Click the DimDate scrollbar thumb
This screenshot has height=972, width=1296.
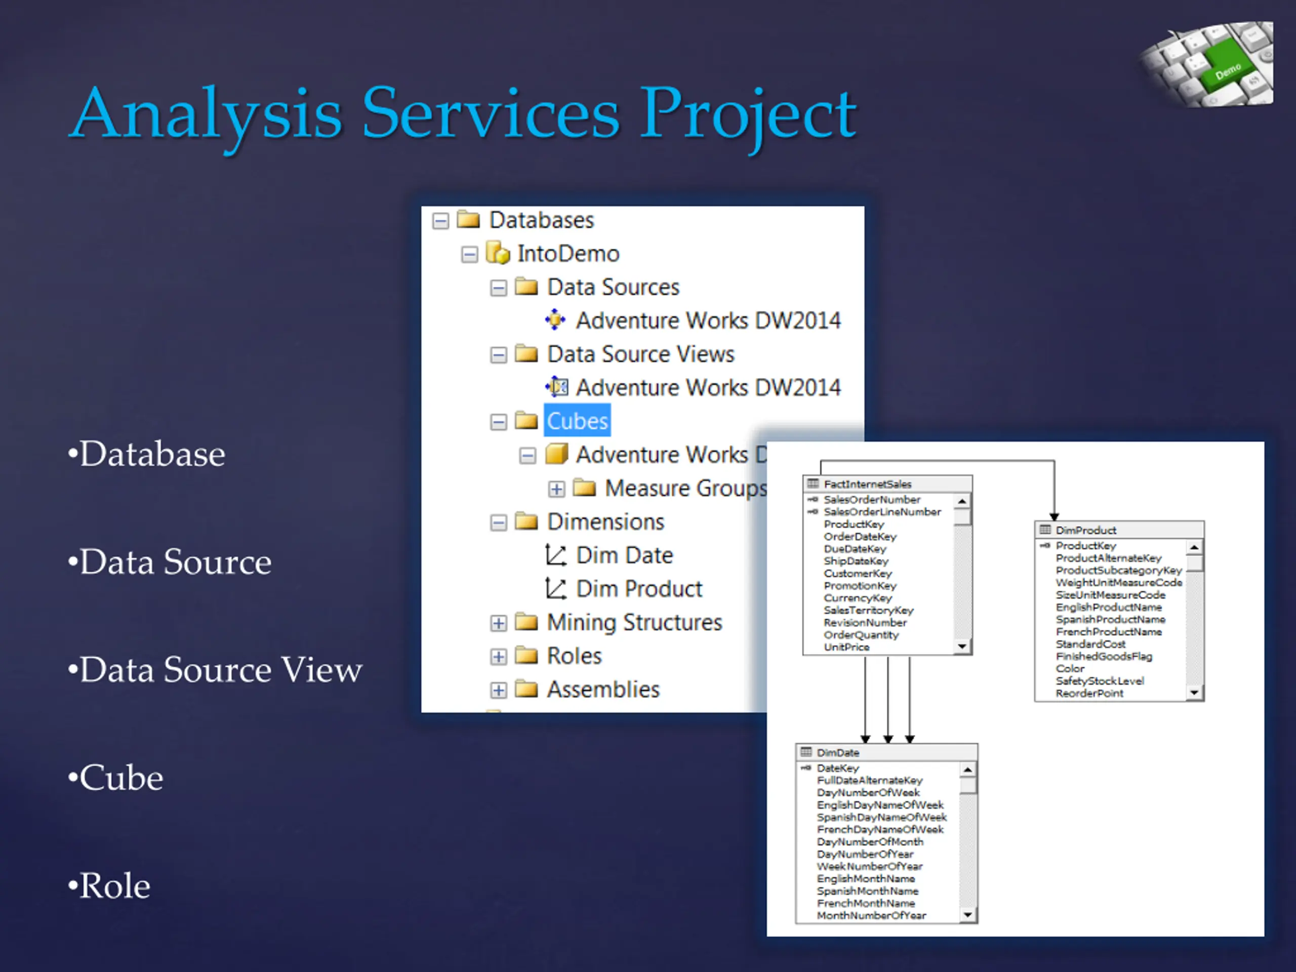(x=967, y=785)
